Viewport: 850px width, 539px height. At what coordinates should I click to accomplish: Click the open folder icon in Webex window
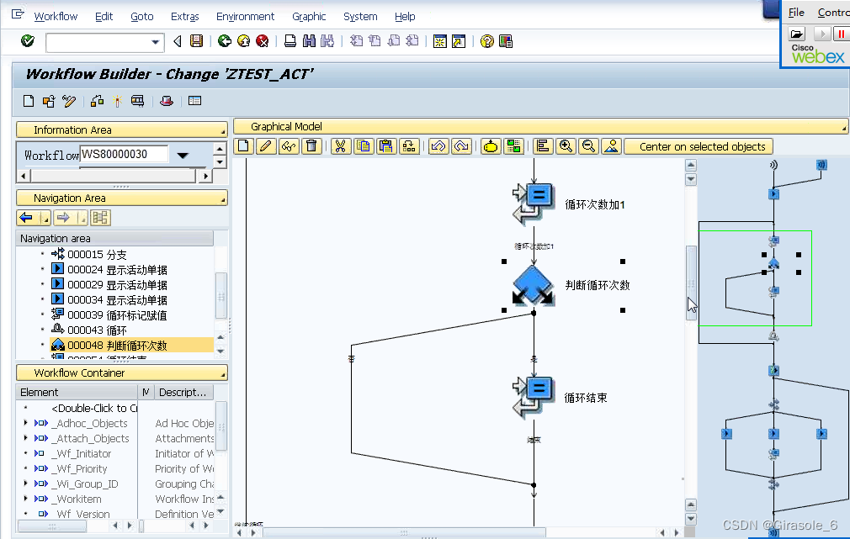pos(796,34)
